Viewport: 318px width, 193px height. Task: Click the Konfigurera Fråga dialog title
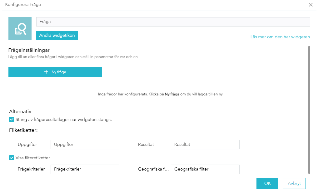(23, 5)
